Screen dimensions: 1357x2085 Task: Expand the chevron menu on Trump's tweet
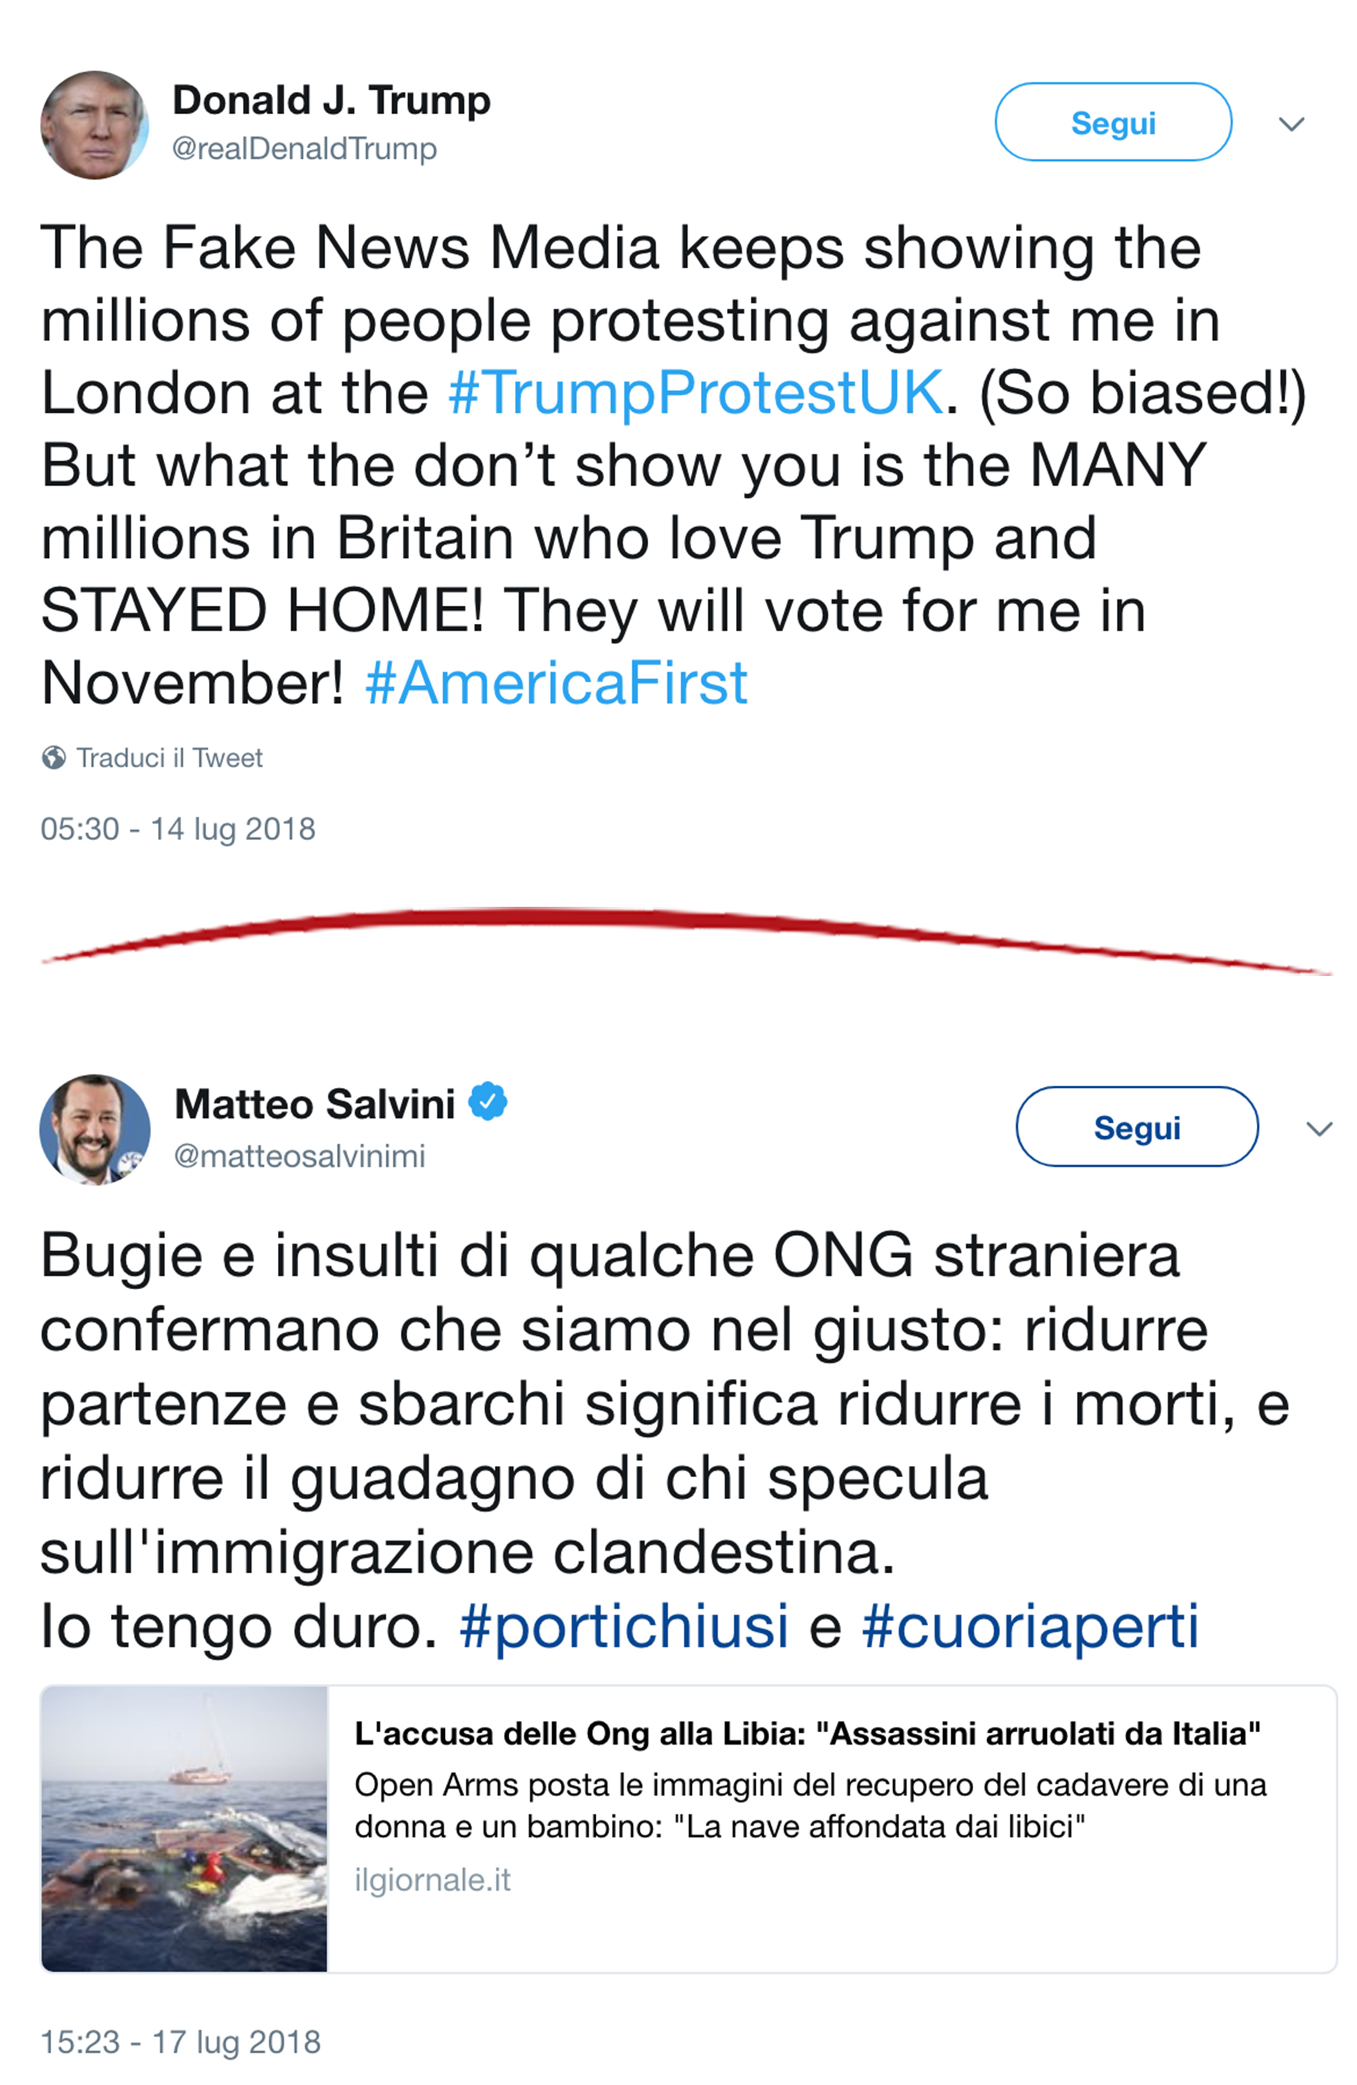click(1291, 124)
